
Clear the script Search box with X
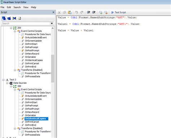point(52,23)
